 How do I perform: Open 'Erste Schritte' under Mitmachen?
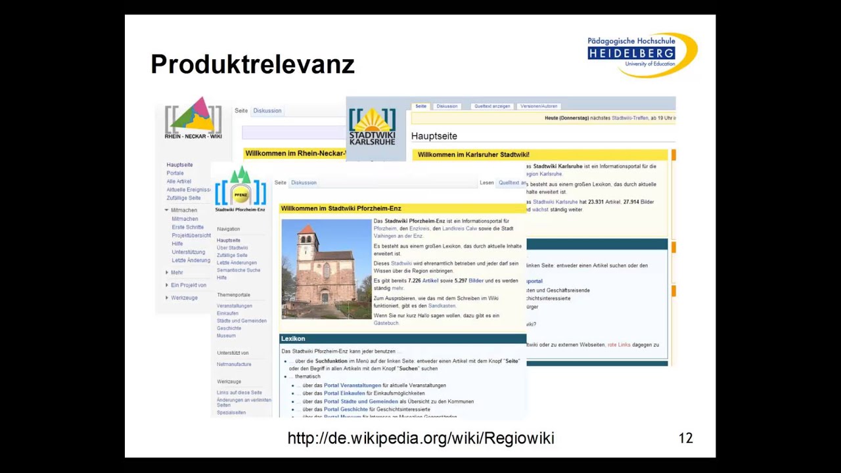[x=187, y=227]
